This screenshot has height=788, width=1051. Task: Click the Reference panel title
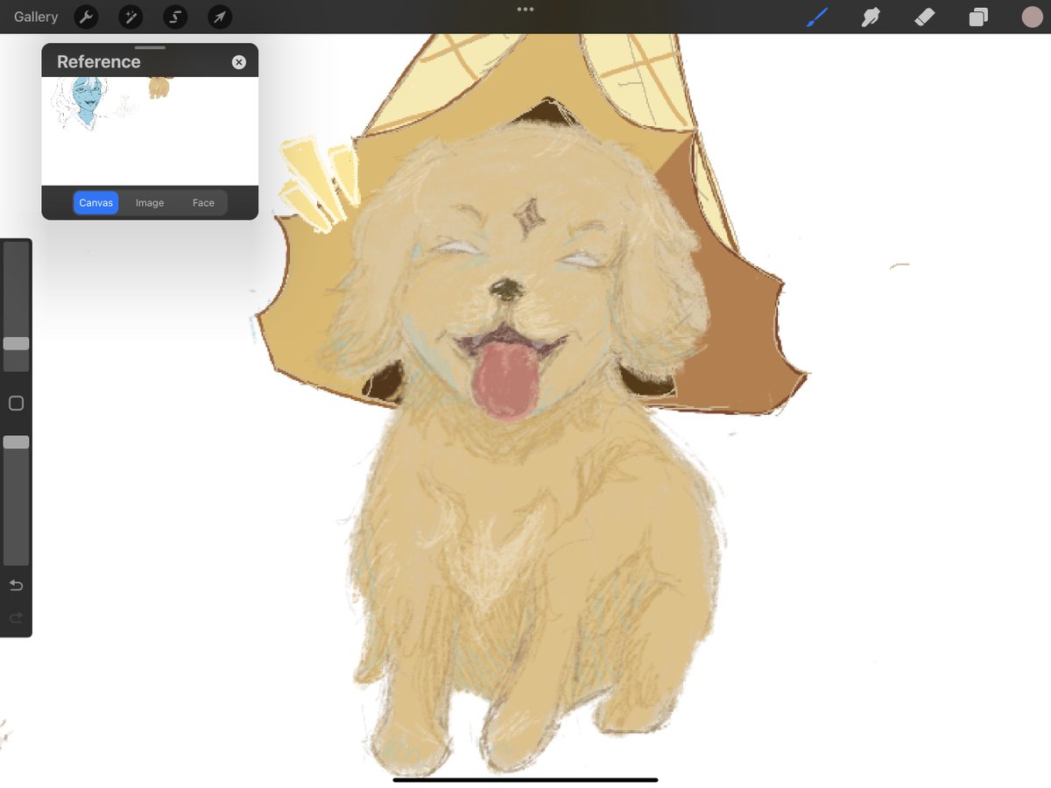(98, 62)
